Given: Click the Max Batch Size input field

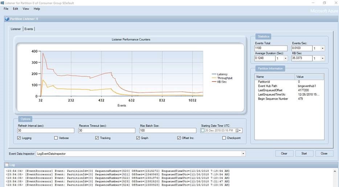Looking at the screenshot, I should point(168,130).
